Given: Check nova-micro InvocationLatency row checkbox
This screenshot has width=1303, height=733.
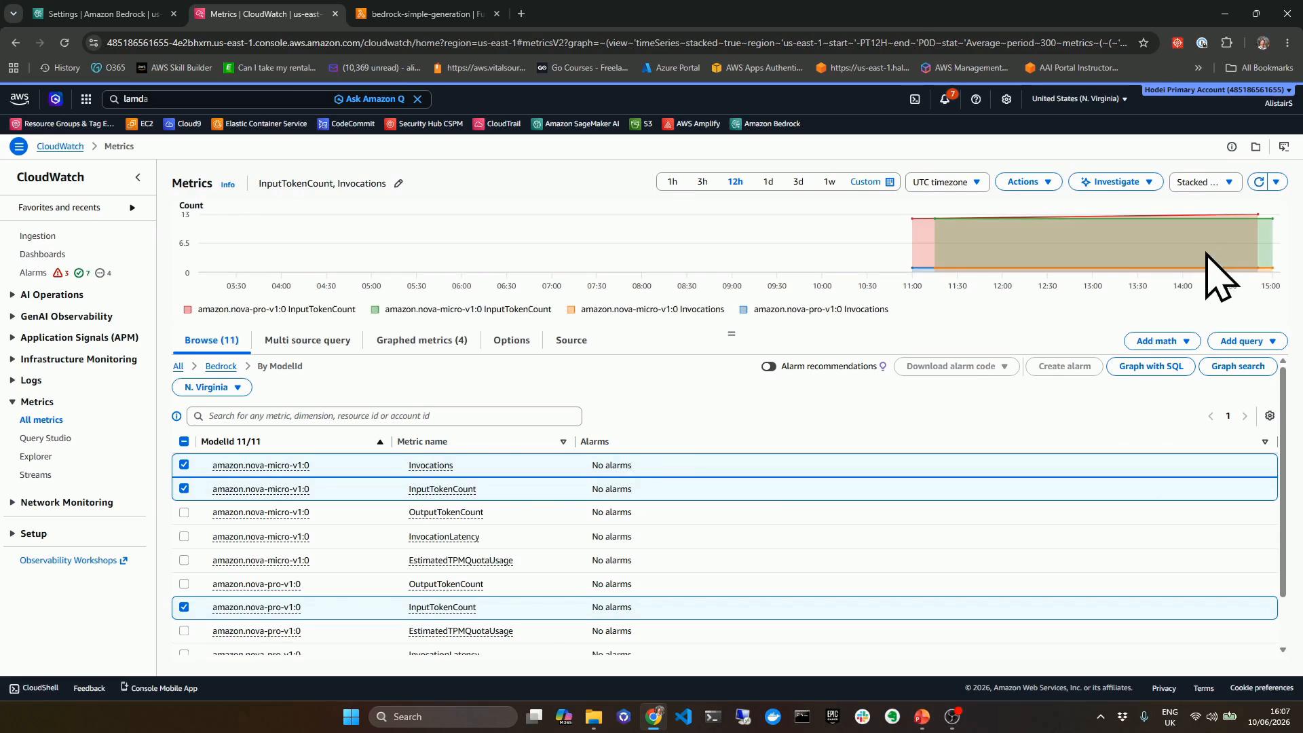Looking at the screenshot, I should click(184, 536).
